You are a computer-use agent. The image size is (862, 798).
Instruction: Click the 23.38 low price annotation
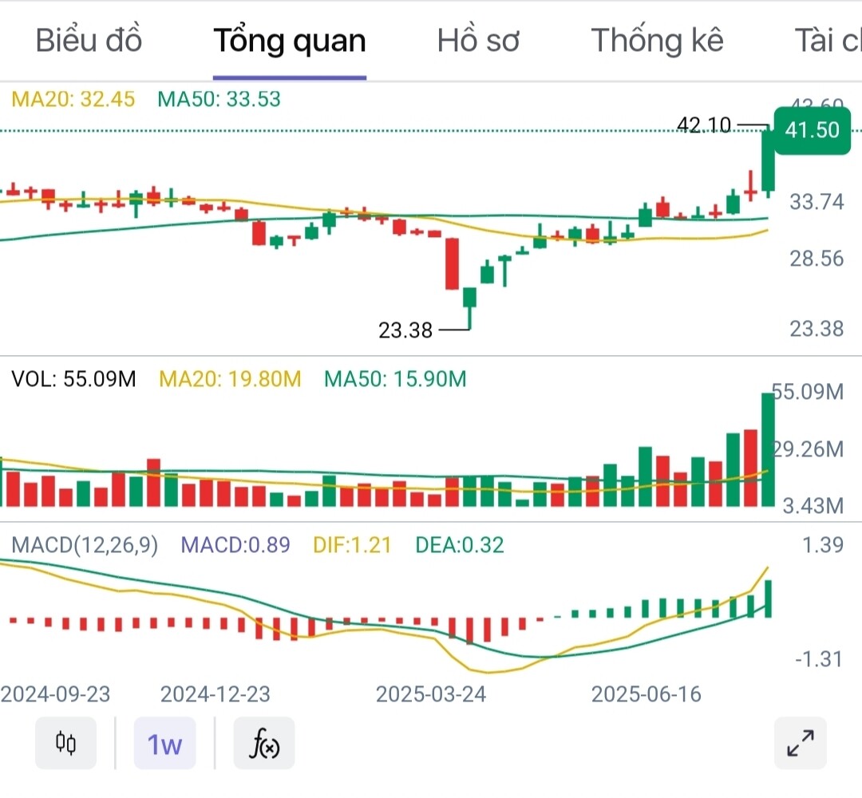(x=405, y=330)
